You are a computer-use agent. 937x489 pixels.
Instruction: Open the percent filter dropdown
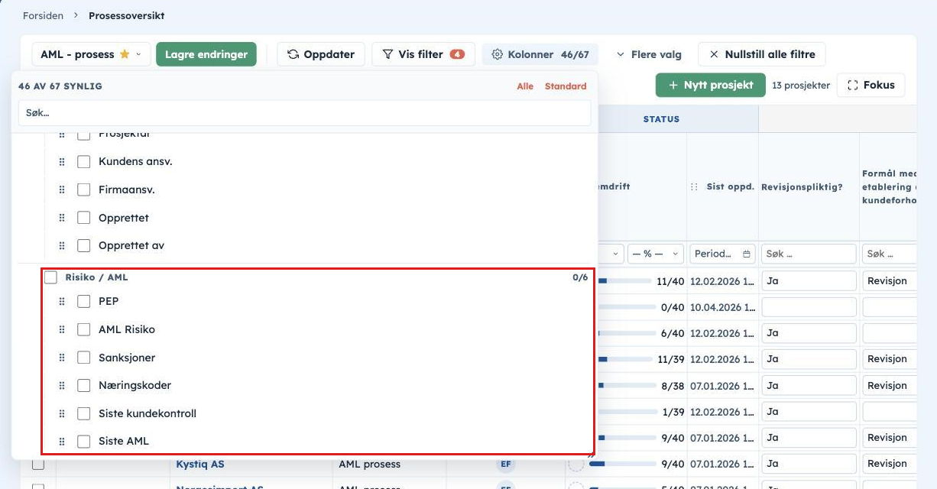[656, 254]
